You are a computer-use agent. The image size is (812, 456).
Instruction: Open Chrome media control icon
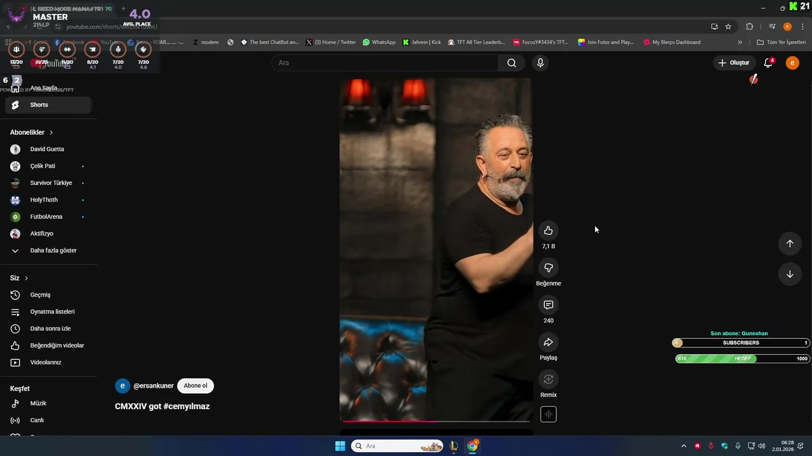click(x=772, y=27)
